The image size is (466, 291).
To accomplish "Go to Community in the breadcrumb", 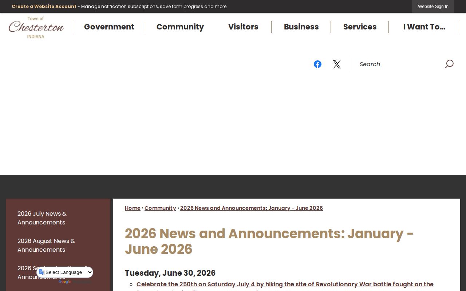I will click(160, 208).
